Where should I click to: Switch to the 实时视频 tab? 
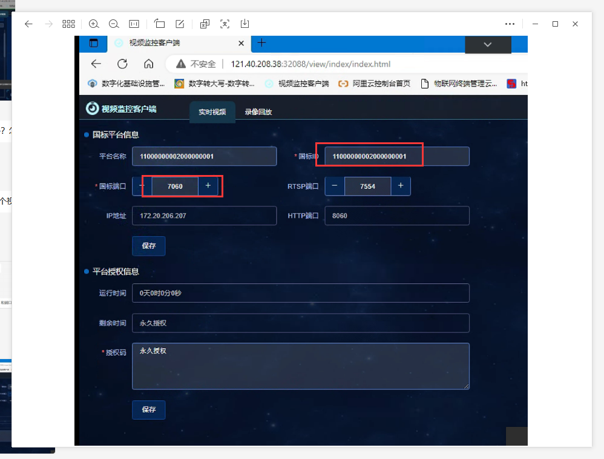point(212,112)
